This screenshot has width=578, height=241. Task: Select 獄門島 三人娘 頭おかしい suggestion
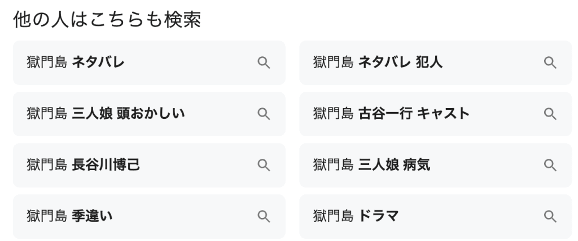pos(106,114)
